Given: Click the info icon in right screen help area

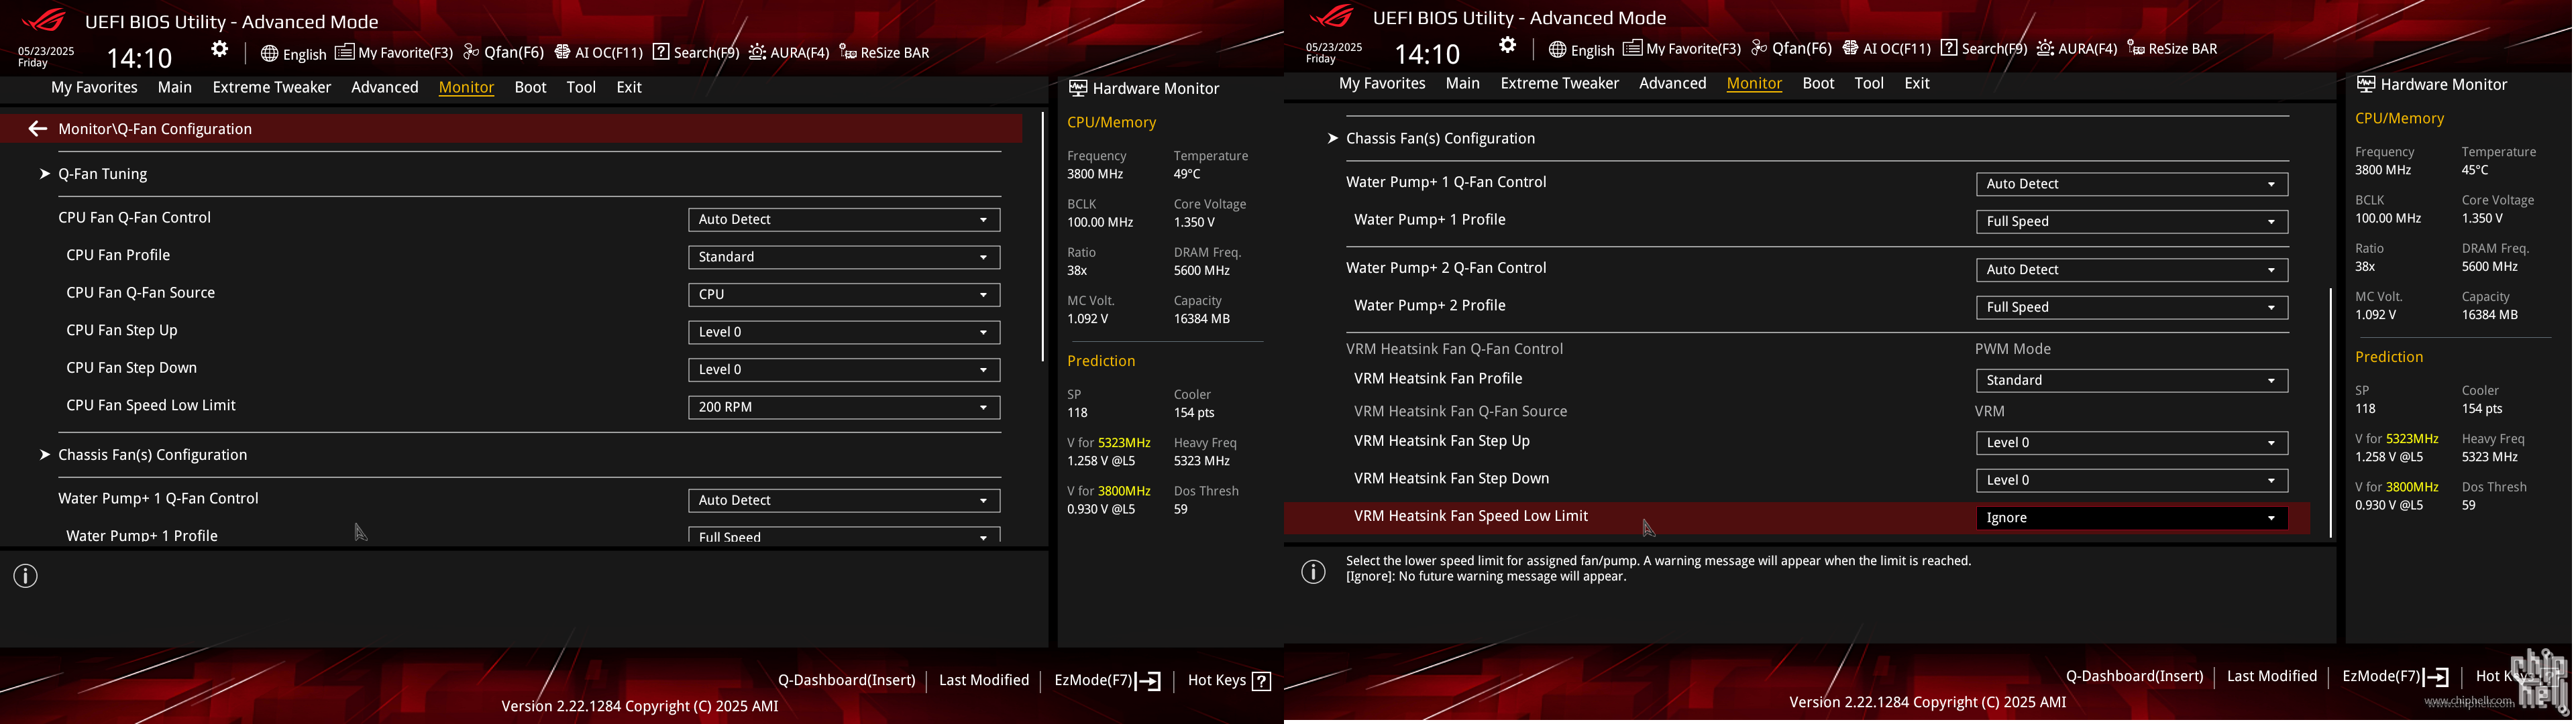Looking at the screenshot, I should click(1314, 572).
